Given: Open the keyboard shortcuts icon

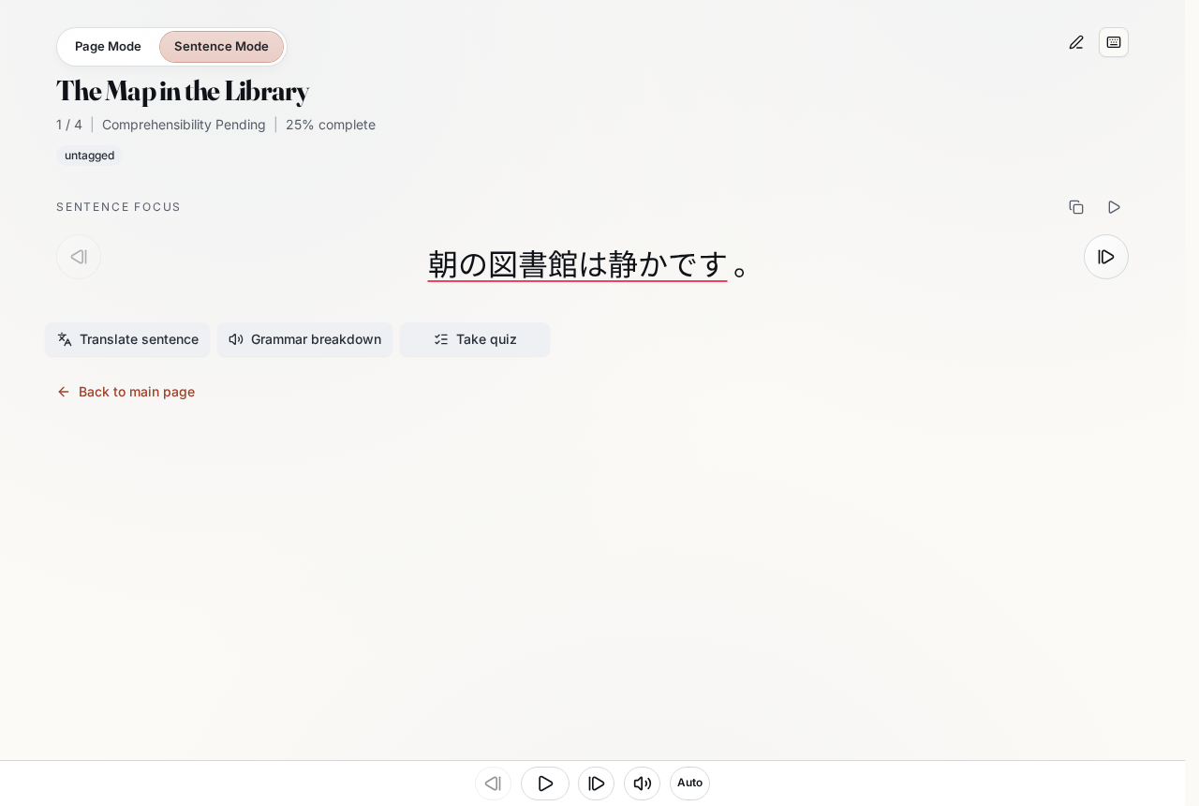Looking at the screenshot, I should click(x=1114, y=42).
